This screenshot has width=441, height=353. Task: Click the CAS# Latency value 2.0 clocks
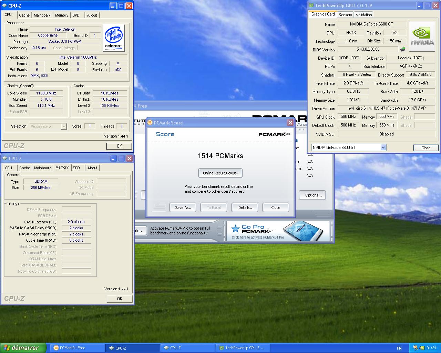point(76,222)
